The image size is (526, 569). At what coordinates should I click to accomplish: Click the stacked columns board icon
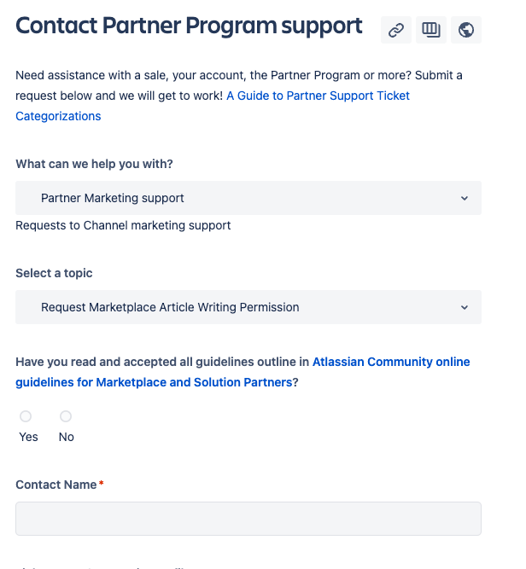click(x=431, y=31)
